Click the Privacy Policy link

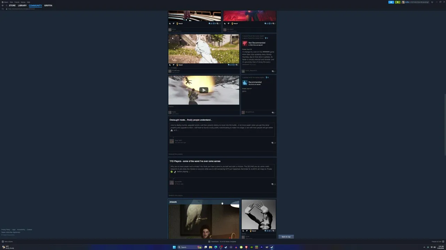click(x=6, y=230)
